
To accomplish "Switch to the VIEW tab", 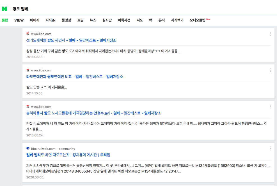I will point(19,20).
